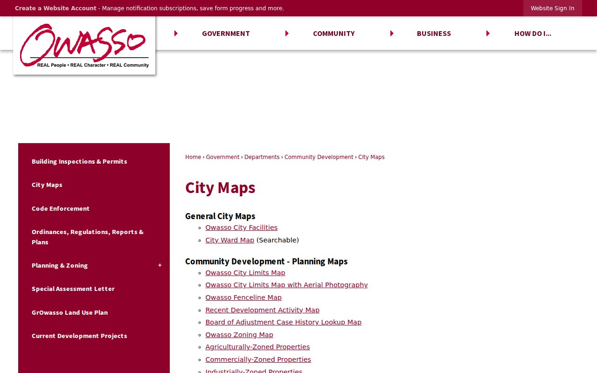The image size is (597, 373).
Task: Go to Departments breadcrumb
Action: [x=262, y=157]
